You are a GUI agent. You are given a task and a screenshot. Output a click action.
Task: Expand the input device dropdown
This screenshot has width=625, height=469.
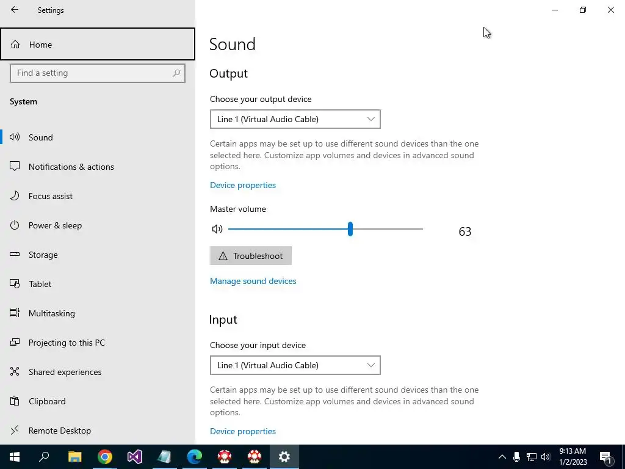click(295, 365)
